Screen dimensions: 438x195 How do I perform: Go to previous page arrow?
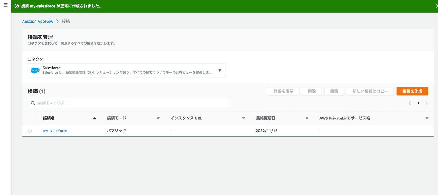(410, 103)
